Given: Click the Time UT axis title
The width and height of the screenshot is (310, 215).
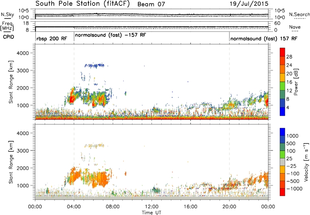Looking at the screenshot, I should click(152, 213).
